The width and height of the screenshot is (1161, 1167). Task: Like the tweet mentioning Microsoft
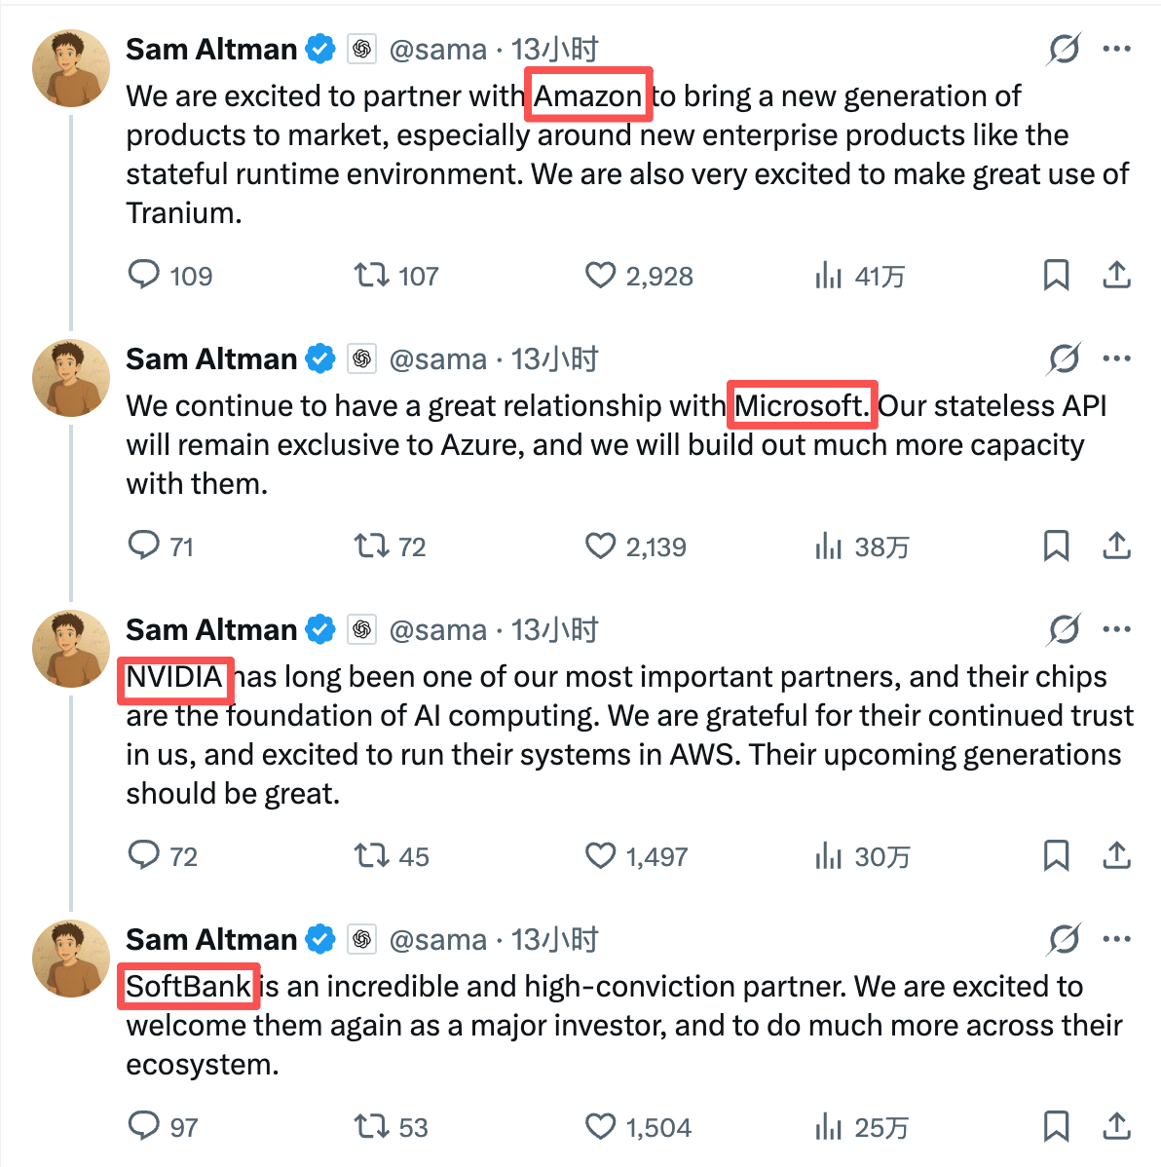pos(600,546)
